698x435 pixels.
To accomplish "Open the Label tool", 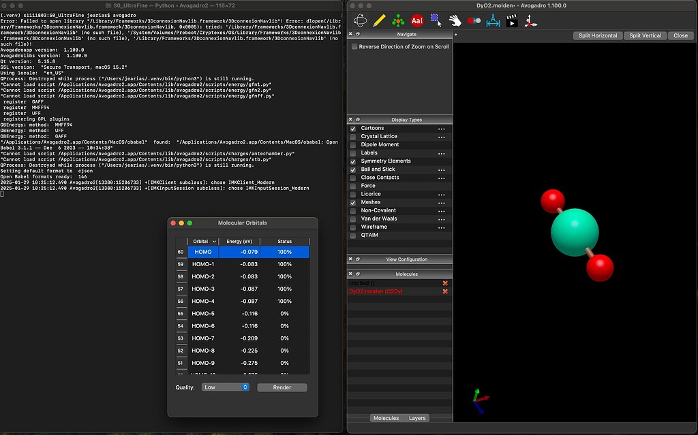I will [x=418, y=20].
